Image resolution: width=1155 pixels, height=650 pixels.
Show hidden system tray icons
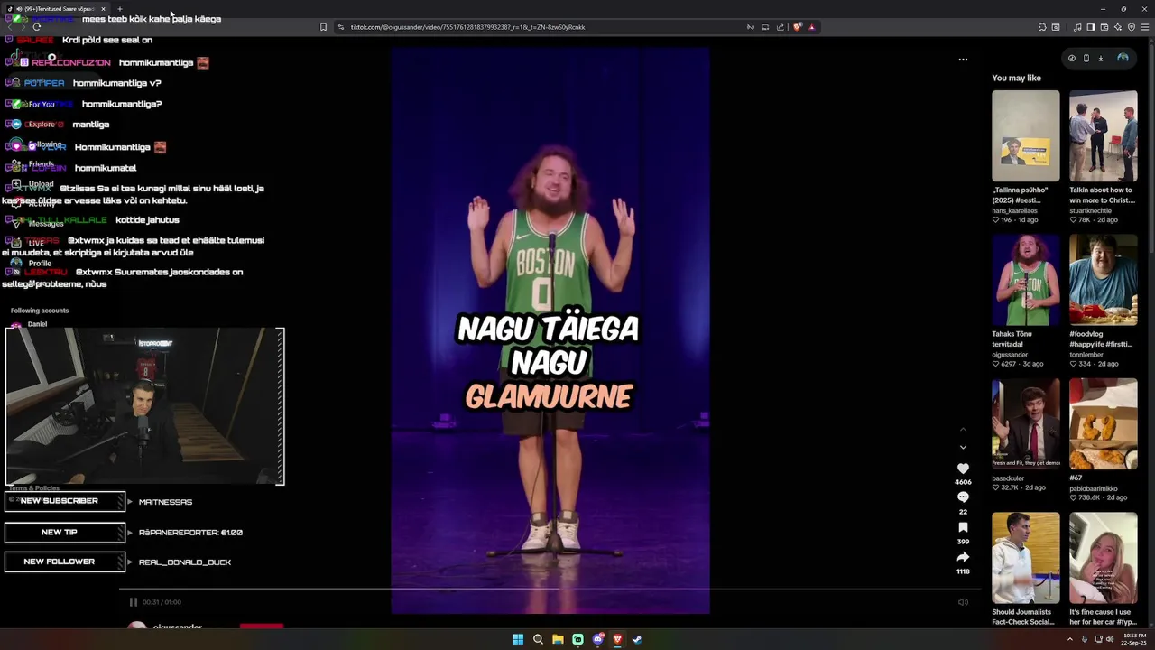(x=1070, y=639)
